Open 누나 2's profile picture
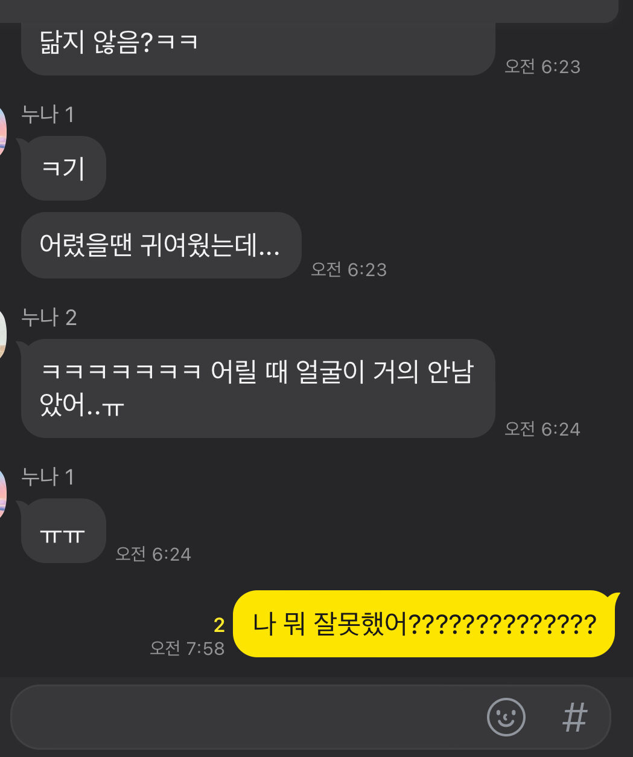Image resolution: width=633 pixels, height=757 pixels. click(x=3, y=333)
